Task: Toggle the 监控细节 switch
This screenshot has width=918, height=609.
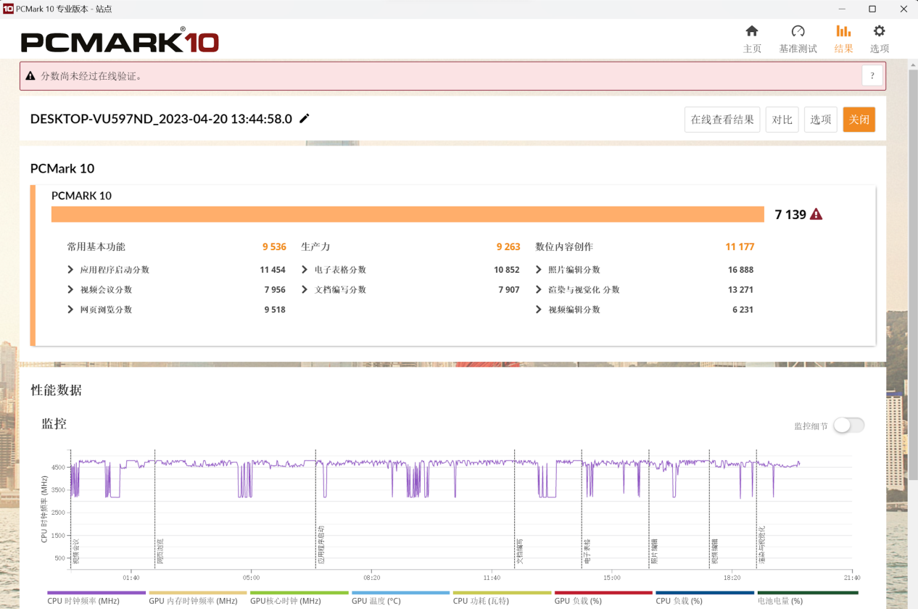Action: pos(848,426)
